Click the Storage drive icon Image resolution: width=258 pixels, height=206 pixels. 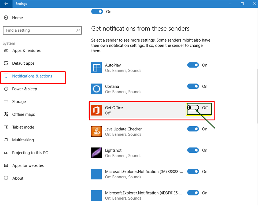click(6, 101)
